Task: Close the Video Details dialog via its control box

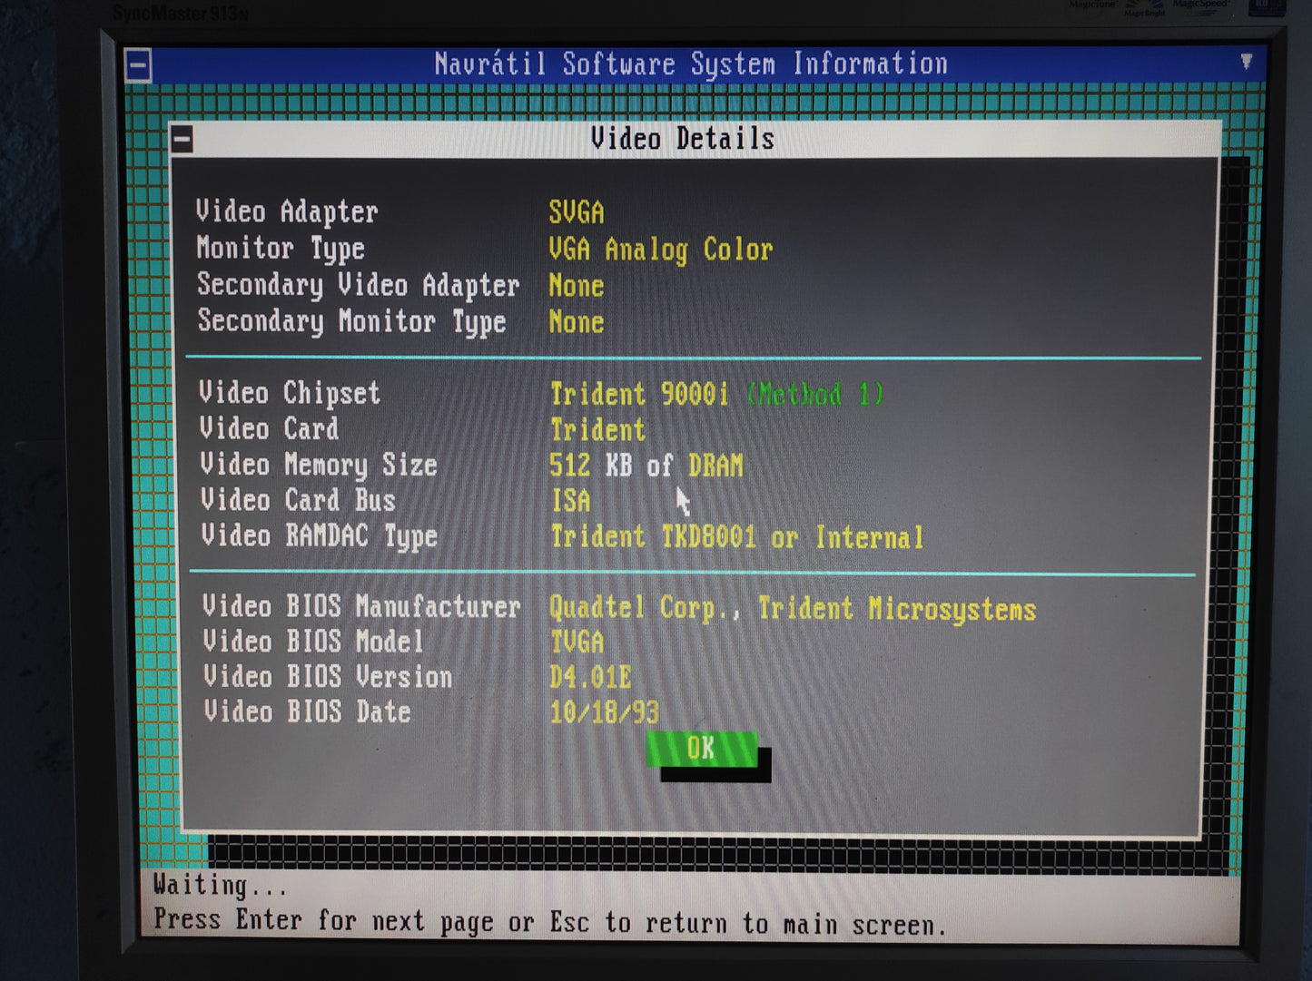Action: [x=182, y=140]
